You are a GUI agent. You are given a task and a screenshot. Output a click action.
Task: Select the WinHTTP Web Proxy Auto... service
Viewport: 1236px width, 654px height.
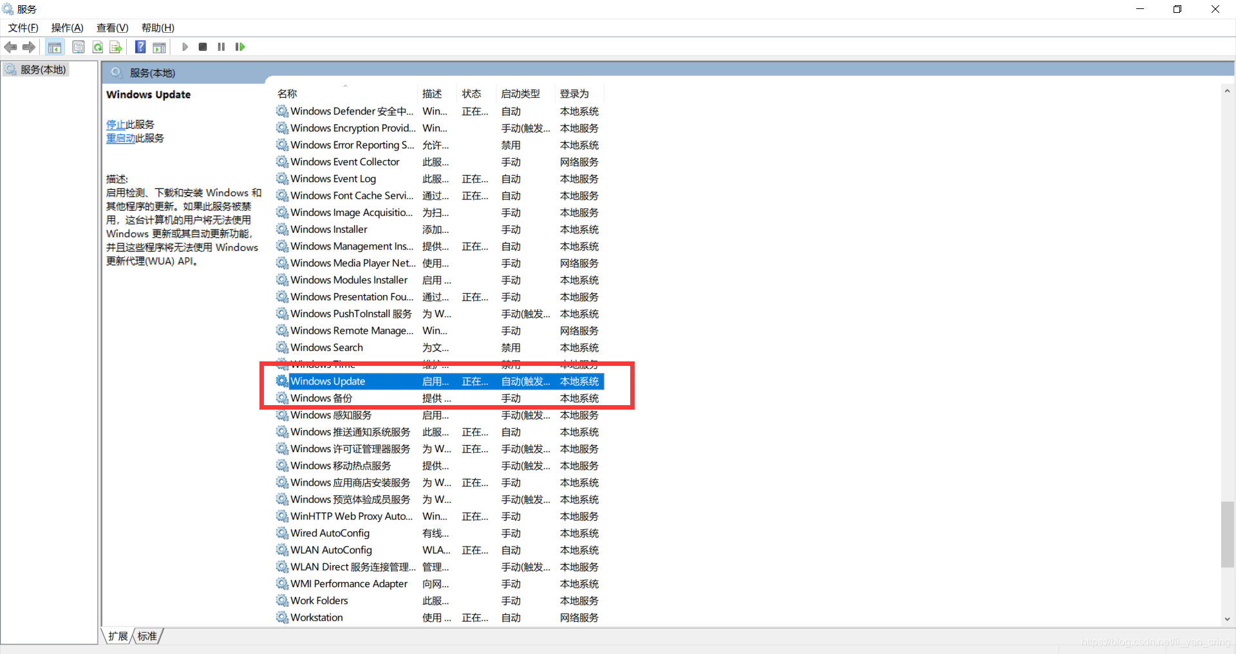(440, 516)
